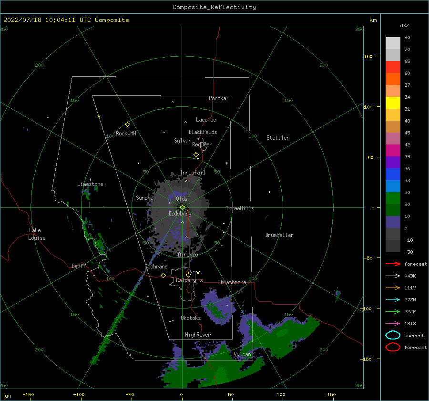Click the Innisfail town label

193,173
